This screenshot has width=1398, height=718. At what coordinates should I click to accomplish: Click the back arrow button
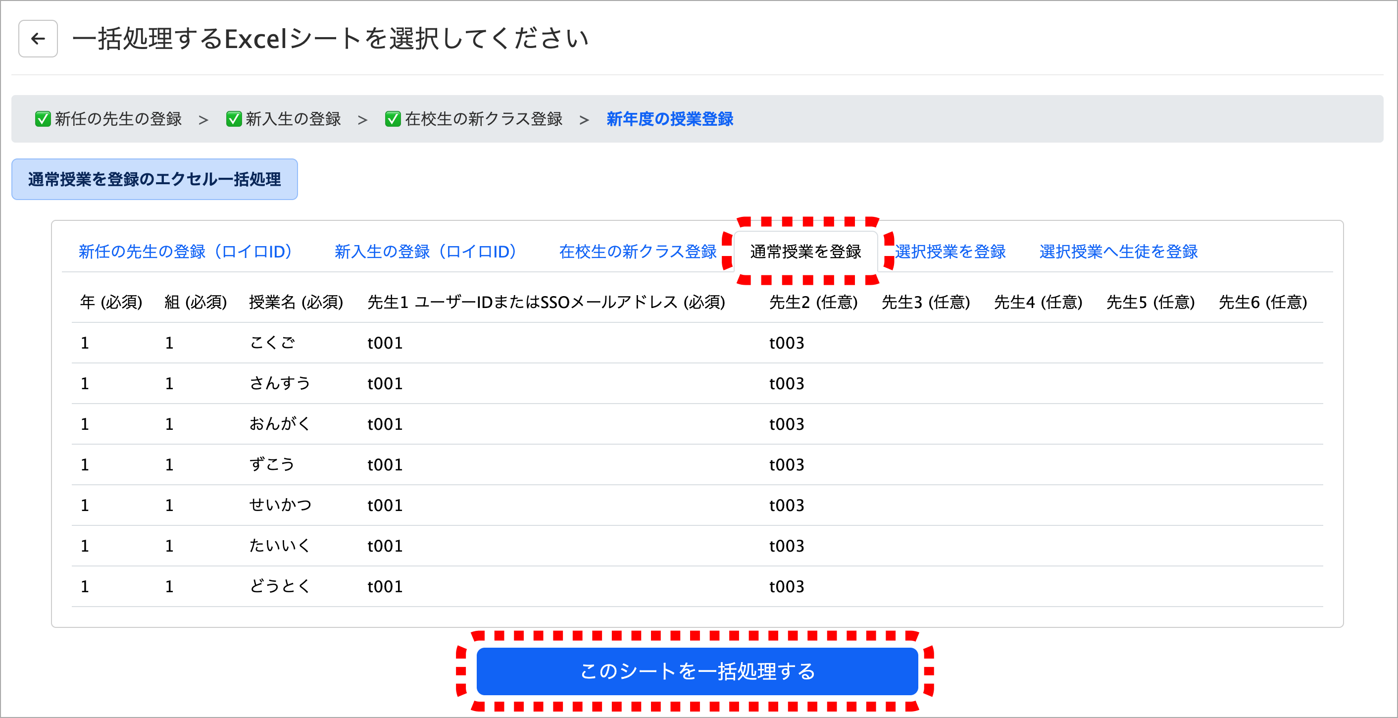tap(38, 39)
